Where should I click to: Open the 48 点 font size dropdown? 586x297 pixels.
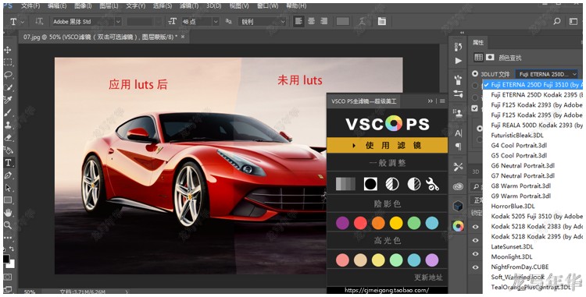point(200,22)
